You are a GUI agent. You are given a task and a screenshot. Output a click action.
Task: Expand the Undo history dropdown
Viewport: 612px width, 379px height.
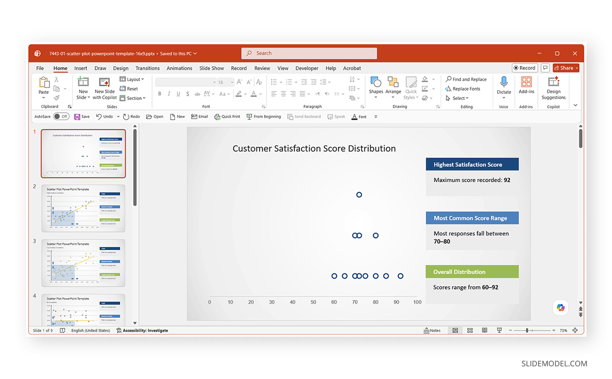pyautogui.click(x=118, y=116)
